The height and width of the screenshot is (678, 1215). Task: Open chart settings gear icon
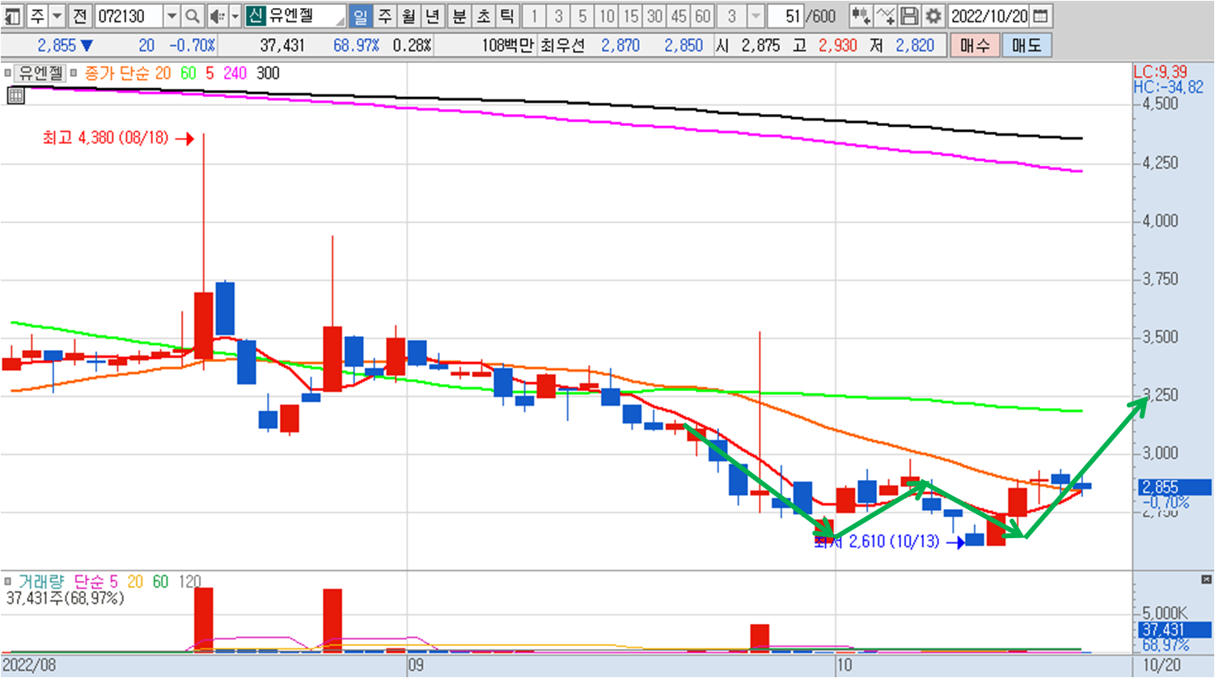tap(933, 15)
